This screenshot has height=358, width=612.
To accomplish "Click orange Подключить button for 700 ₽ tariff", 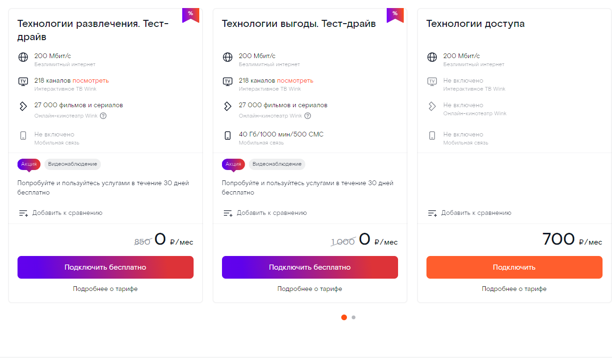I will pos(514,267).
